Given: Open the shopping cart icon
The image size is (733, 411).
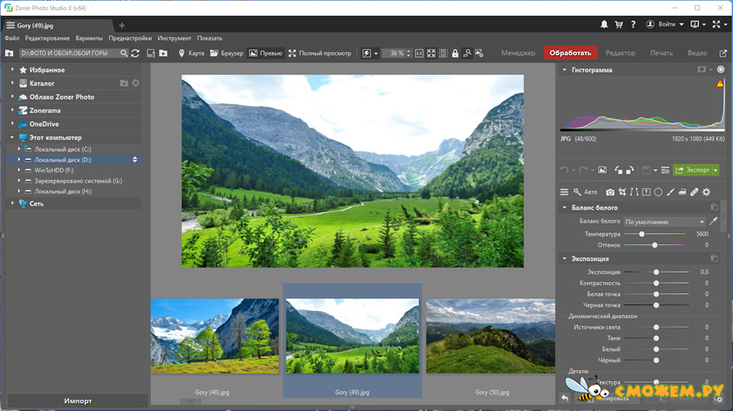Looking at the screenshot, I should point(618,24).
